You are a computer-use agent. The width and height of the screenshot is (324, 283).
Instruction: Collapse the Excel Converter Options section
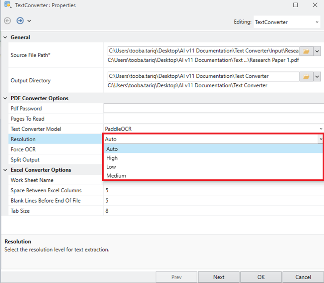pos(6,170)
